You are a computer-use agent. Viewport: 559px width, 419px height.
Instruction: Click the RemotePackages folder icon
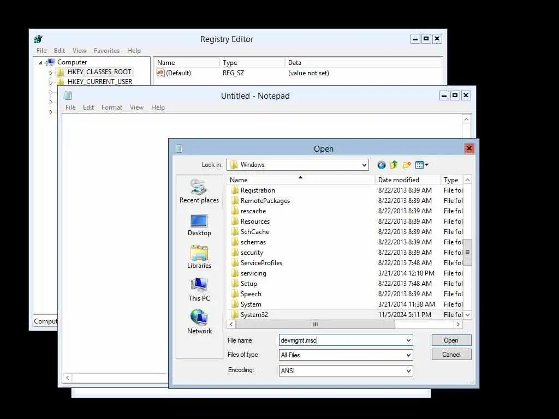click(x=235, y=201)
